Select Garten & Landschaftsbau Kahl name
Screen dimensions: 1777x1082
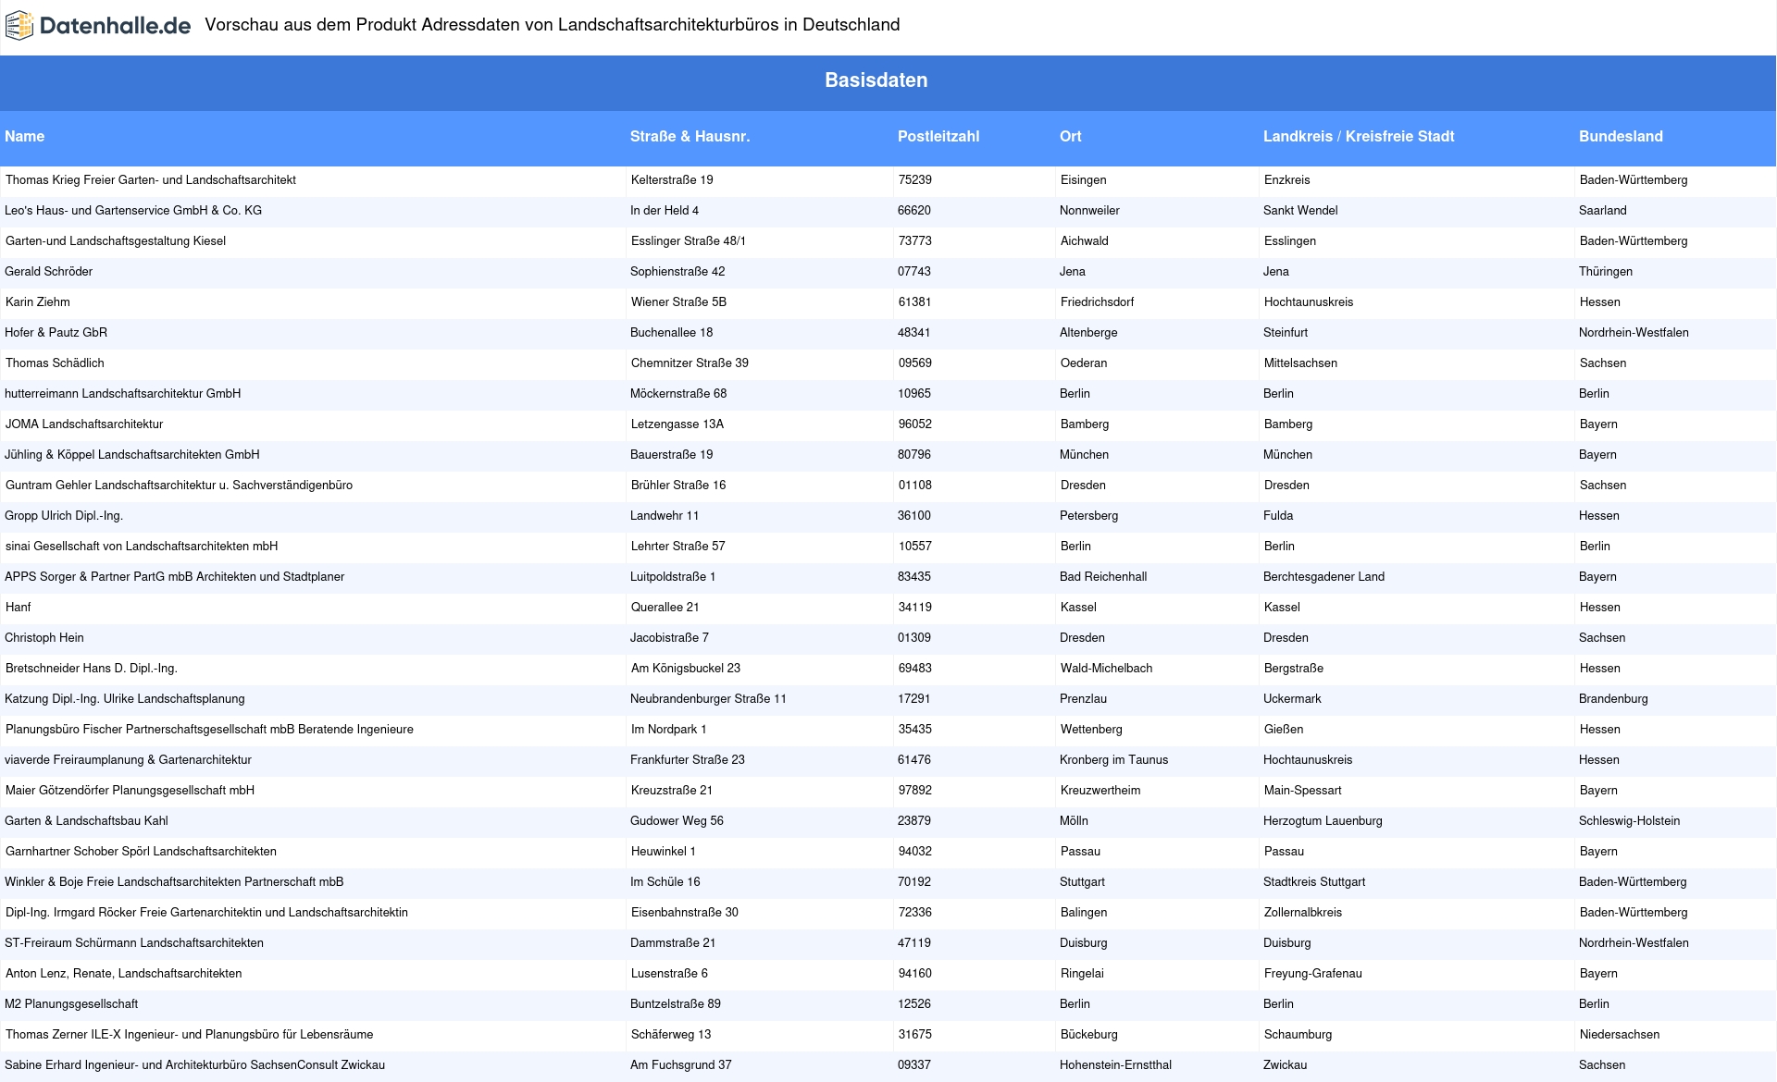[86, 821]
